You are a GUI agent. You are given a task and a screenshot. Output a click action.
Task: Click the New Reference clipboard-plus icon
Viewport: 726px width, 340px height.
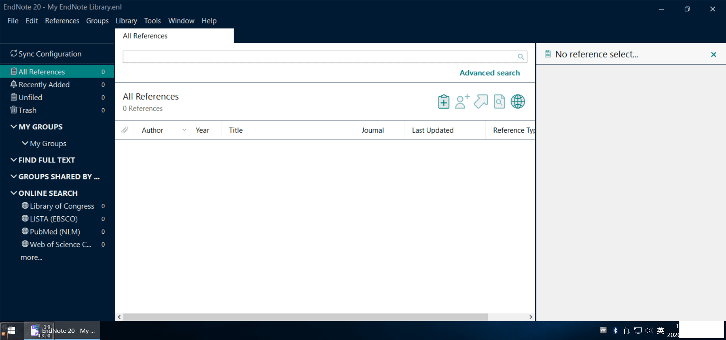pos(443,102)
